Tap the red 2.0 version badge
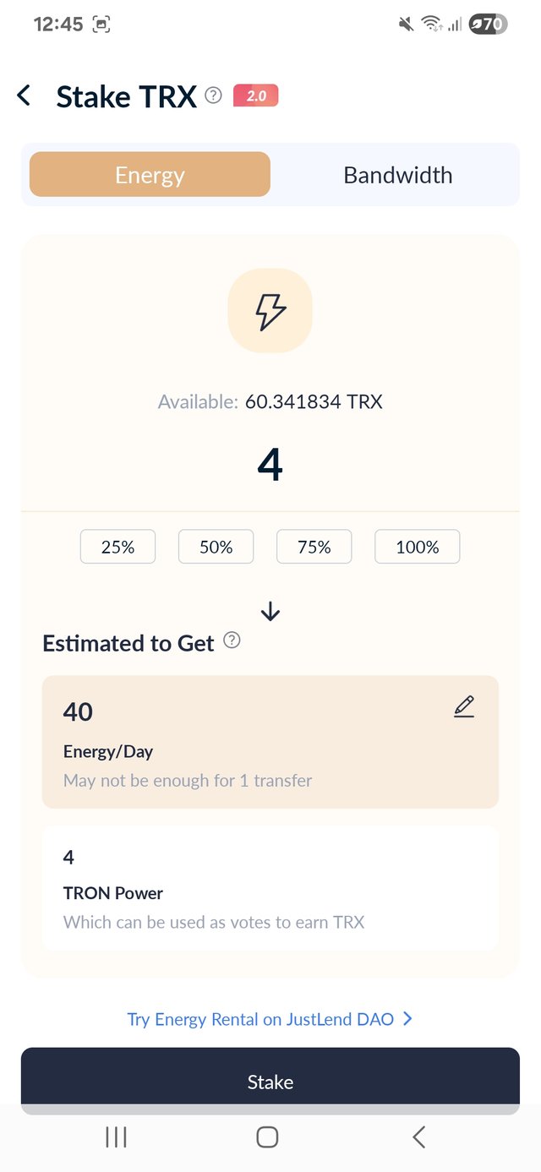This screenshot has height=1172, width=541. 255,96
